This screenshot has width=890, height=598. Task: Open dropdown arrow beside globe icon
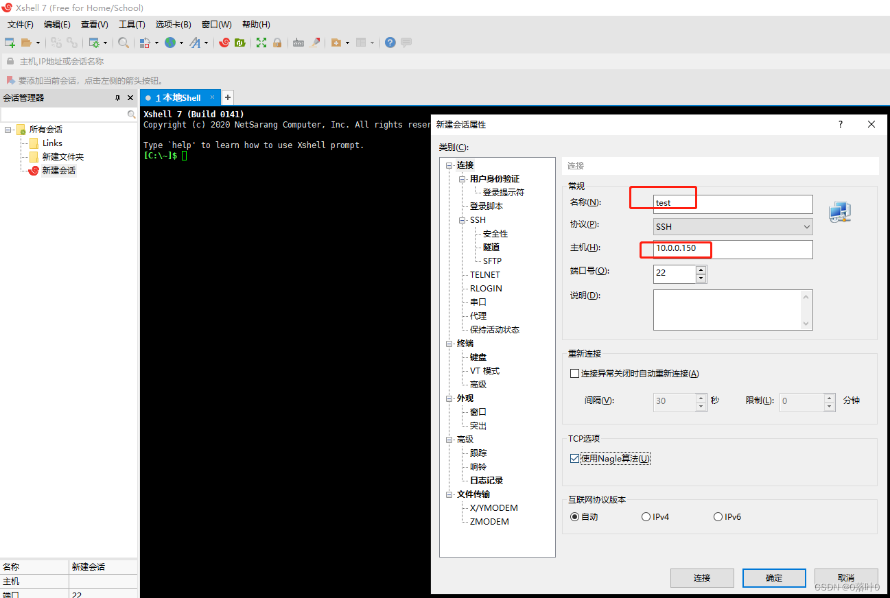(181, 43)
